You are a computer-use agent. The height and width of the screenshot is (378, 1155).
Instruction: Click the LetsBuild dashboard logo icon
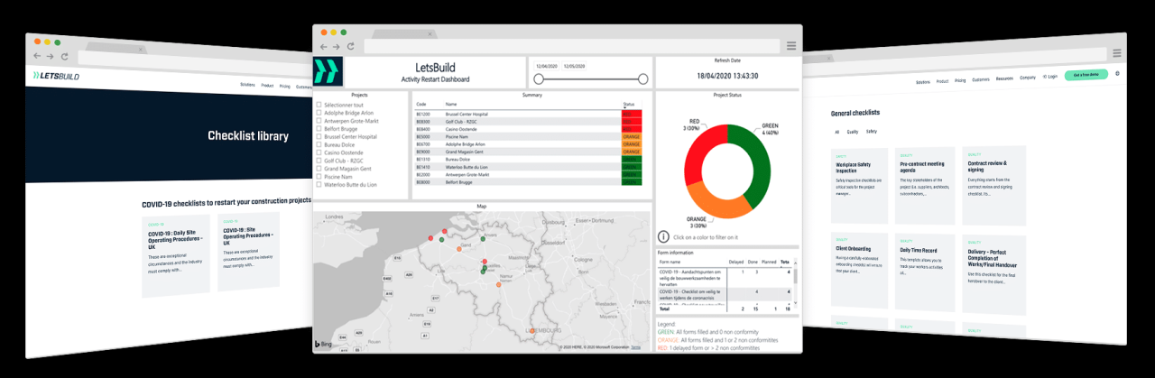[328, 72]
